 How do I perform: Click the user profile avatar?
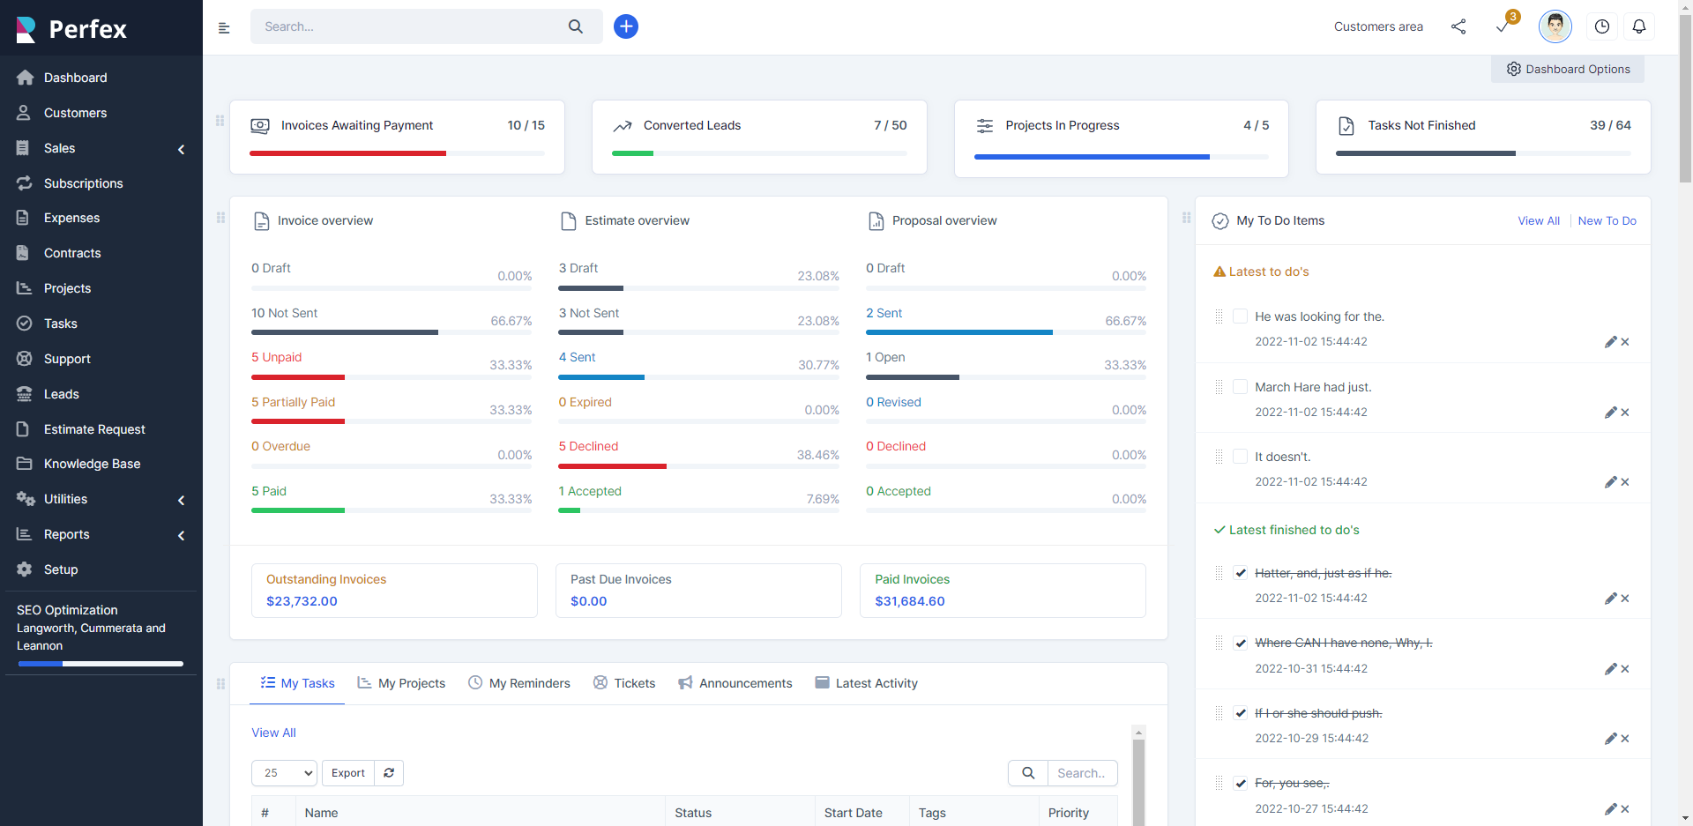tap(1555, 26)
